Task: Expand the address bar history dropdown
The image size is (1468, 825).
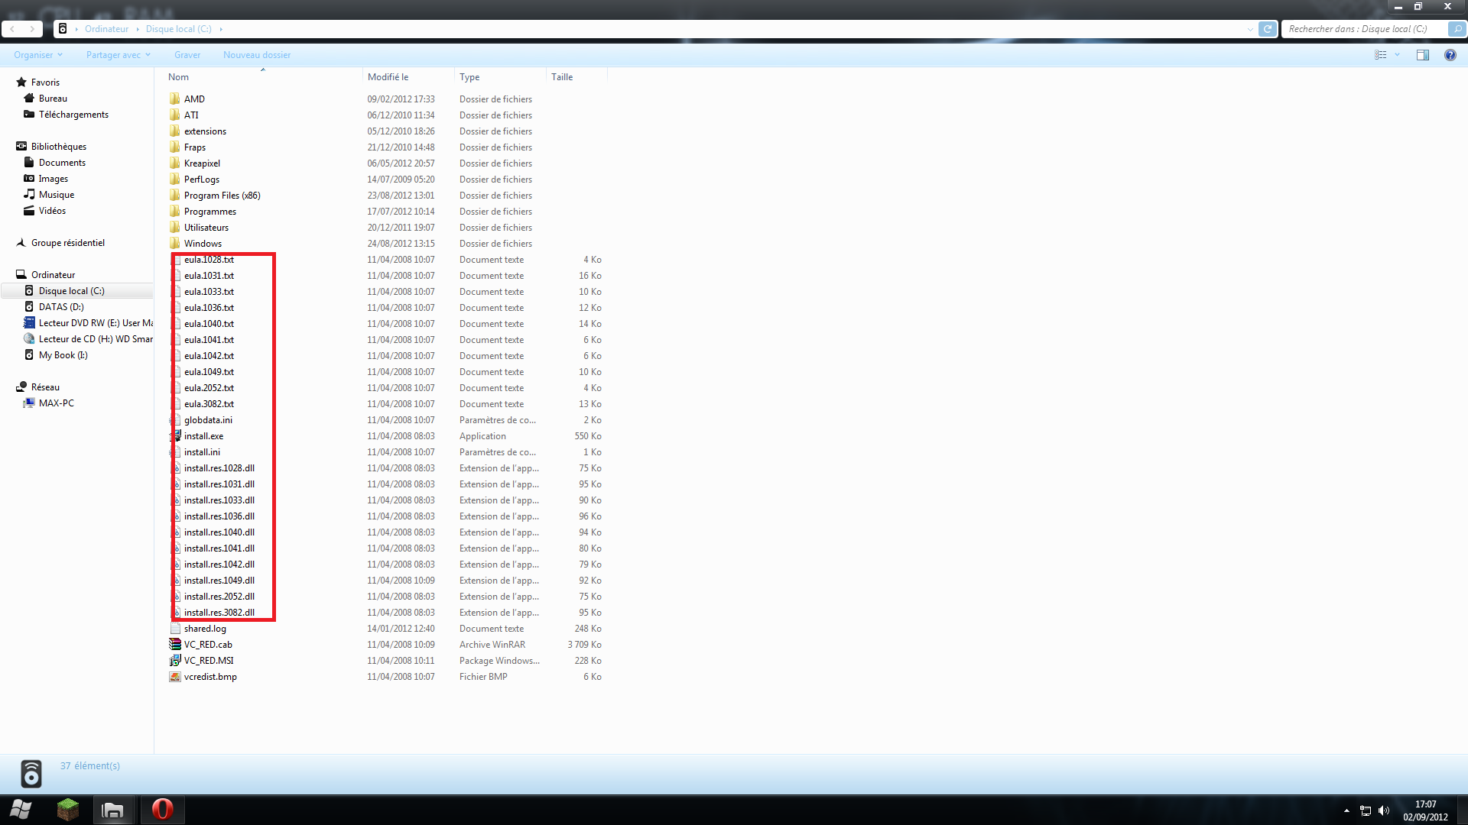Action: tap(1250, 29)
